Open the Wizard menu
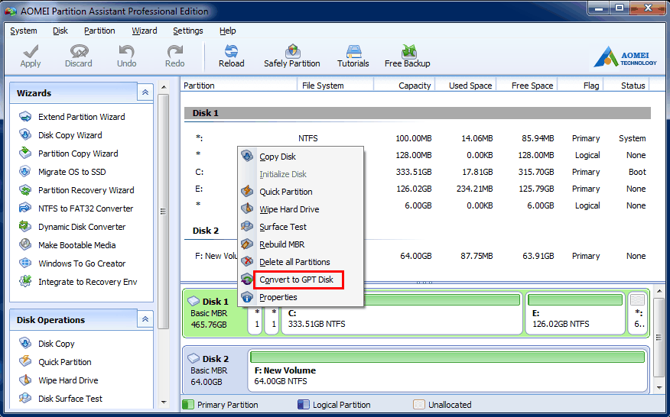 pos(144,31)
